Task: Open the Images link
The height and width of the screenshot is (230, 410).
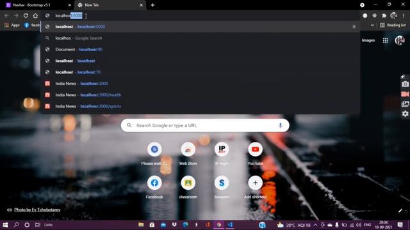Action: (x=368, y=40)
